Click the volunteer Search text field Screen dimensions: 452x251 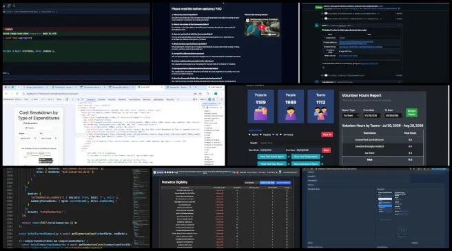(296, 143)
